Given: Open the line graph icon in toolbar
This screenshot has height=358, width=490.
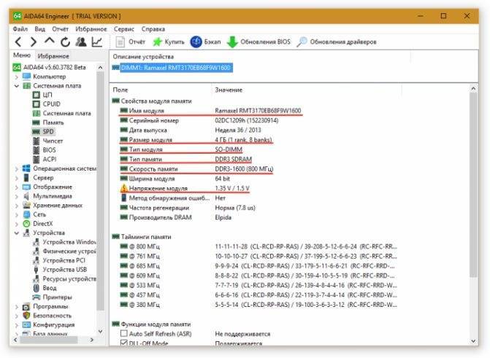Looking at the screenshot, I should pyautogui.click(x=97, y=42).
